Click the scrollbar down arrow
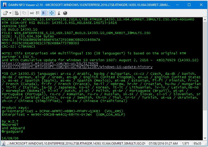Screen dimensions: 208x147 [x=205, y=138]
